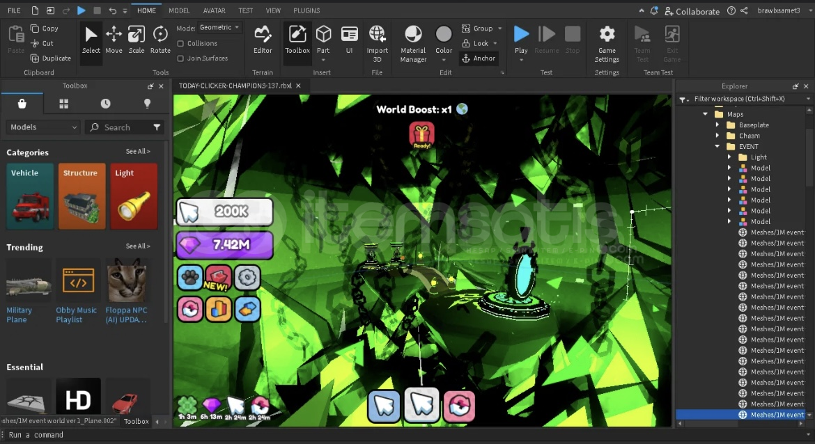Open the Vehicle category card
The height and width of the screenshot is (444, 815).
tap(30, 196)
